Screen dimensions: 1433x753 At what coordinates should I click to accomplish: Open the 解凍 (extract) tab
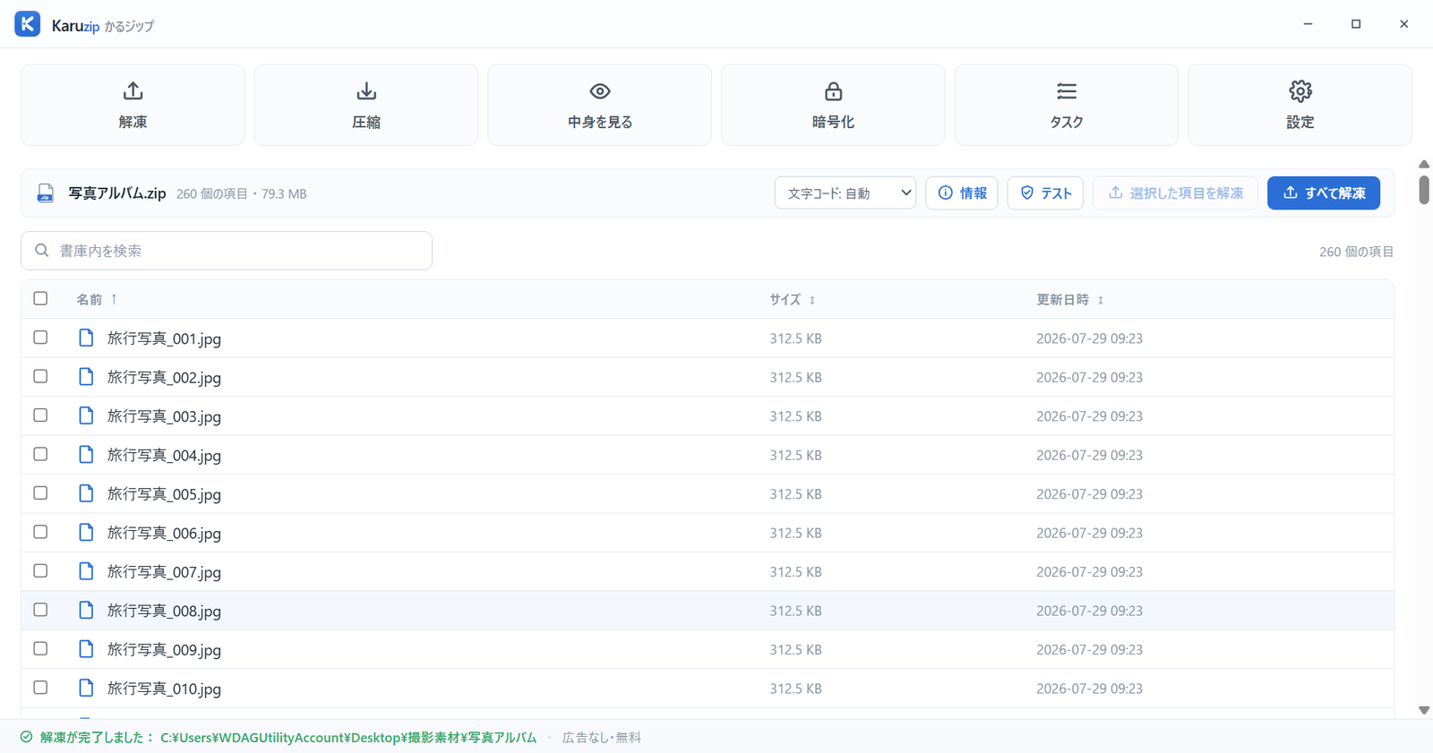point(133,105)
